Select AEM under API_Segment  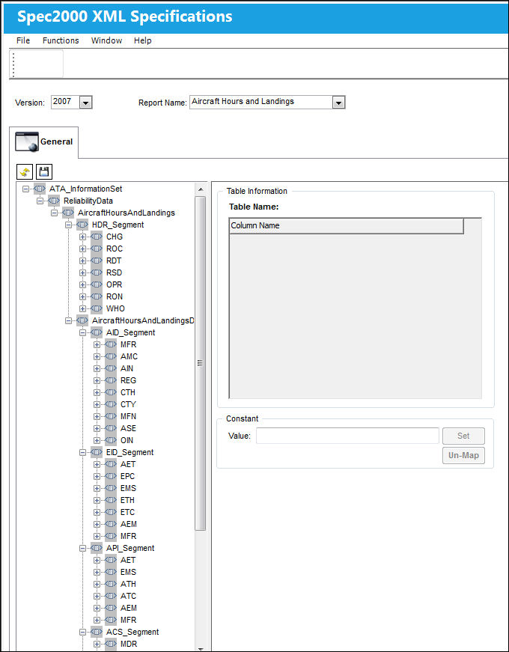coord(129,608)
